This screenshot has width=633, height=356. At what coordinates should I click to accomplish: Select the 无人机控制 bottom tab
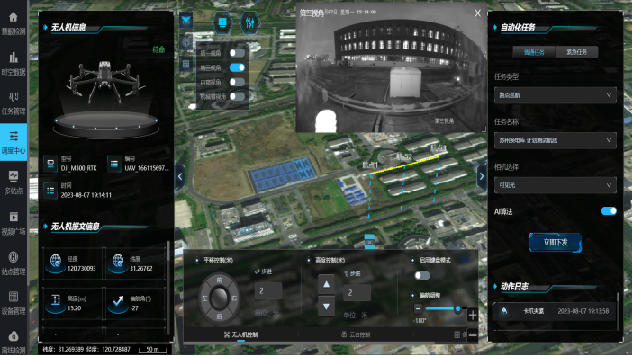[240, 334]
